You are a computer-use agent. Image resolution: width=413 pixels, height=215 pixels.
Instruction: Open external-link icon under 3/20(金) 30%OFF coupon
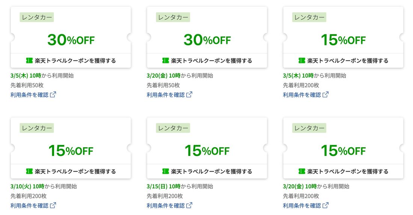click(190, 95)
